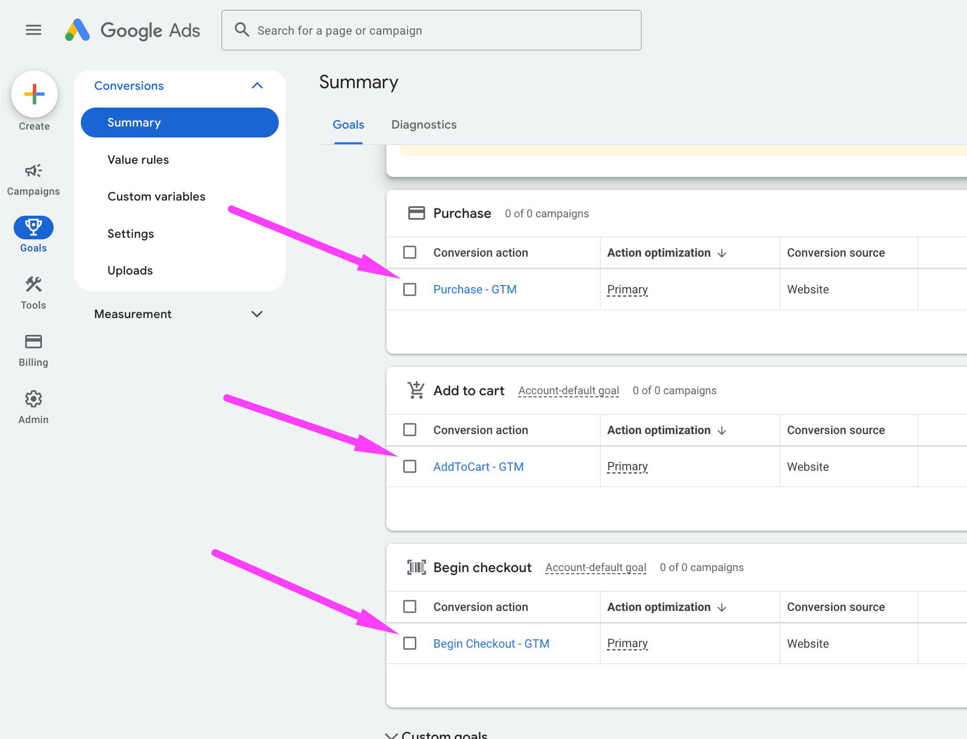Click the Create plus icon
Image resolution: width=967 pixels, height=739 pixels.
34,94
